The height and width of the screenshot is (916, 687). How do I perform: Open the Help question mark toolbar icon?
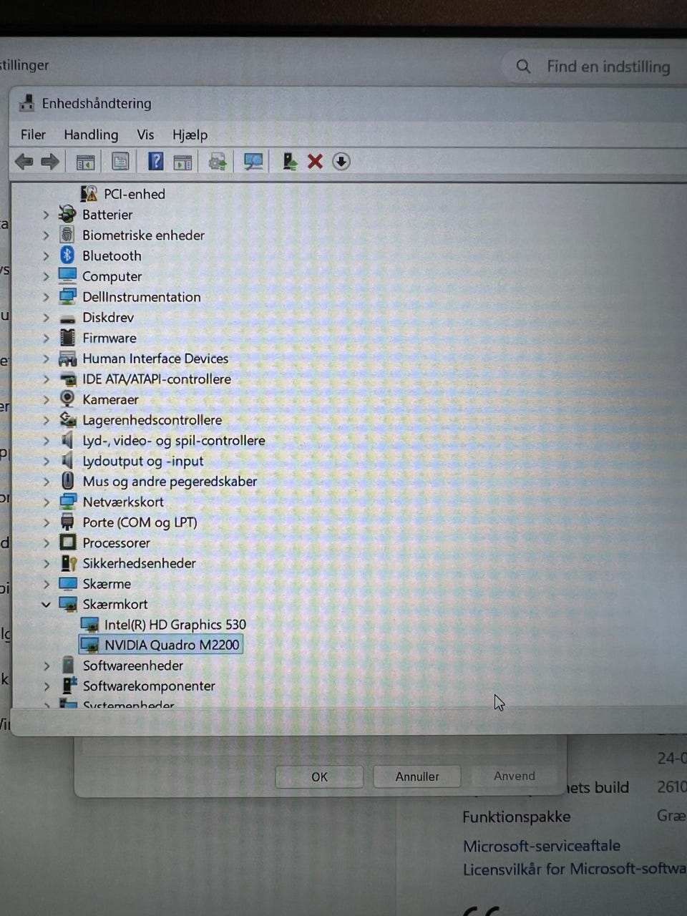click(x=155, y=162)
